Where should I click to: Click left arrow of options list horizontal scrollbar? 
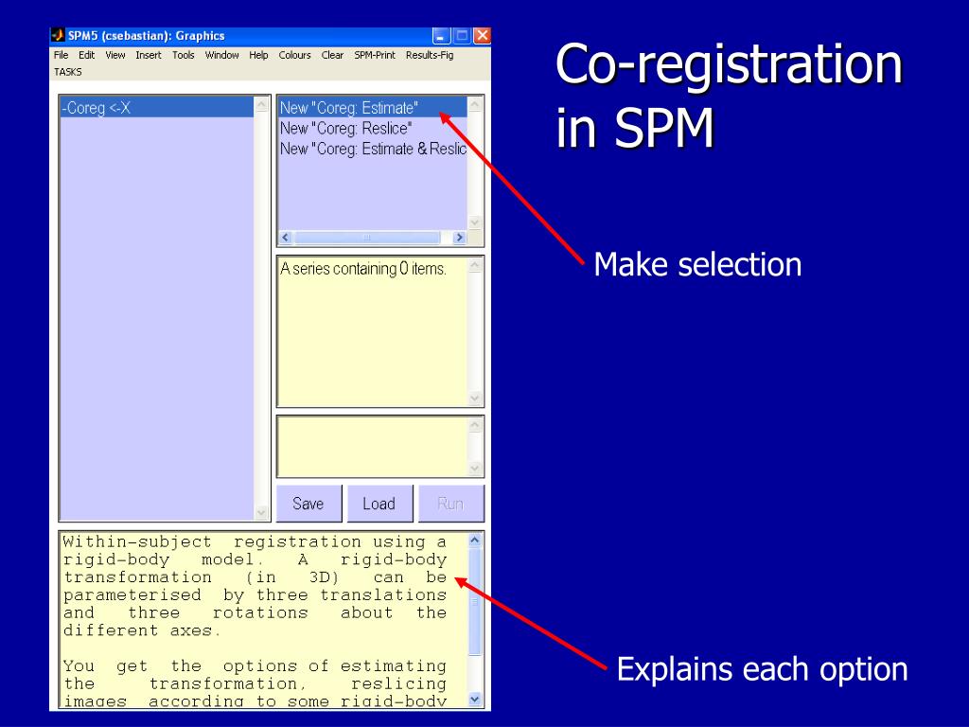click(x=286, y=238)
